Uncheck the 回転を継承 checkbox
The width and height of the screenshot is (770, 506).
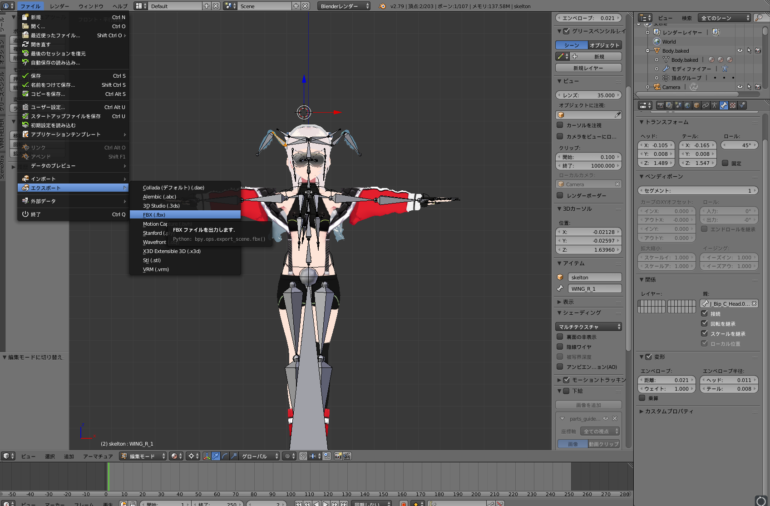pyautogui.click(x=705, y=323)
